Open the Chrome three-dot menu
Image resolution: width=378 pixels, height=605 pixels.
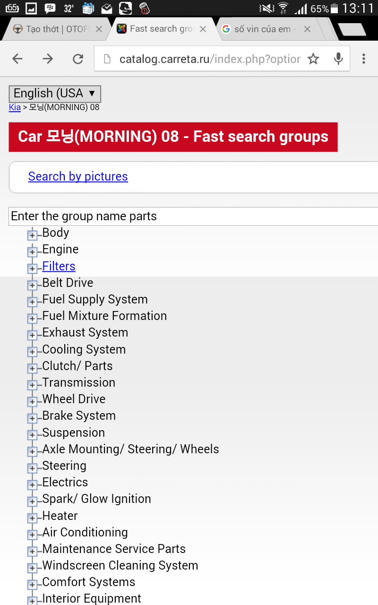coord(363,59)
